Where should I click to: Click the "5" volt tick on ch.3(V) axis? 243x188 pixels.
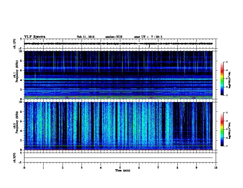[x=21, y=153]
